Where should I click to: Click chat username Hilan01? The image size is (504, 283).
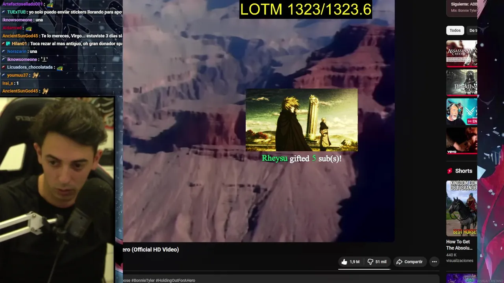19,44
